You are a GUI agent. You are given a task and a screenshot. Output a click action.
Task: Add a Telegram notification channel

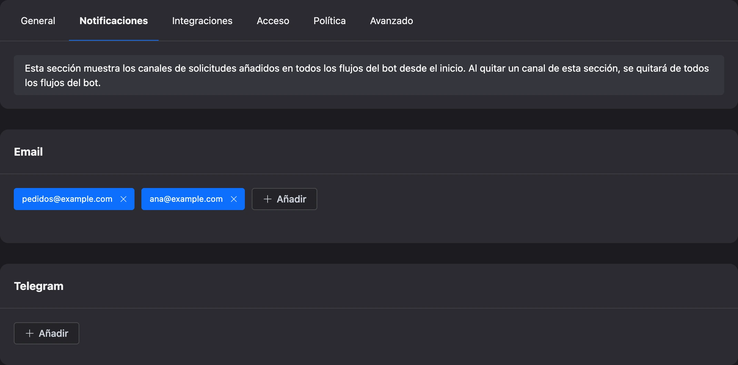pyautogui.click(x=47, y=333)
